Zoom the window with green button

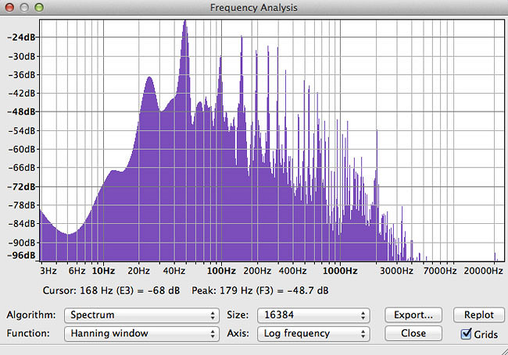[x=39, y=8]
